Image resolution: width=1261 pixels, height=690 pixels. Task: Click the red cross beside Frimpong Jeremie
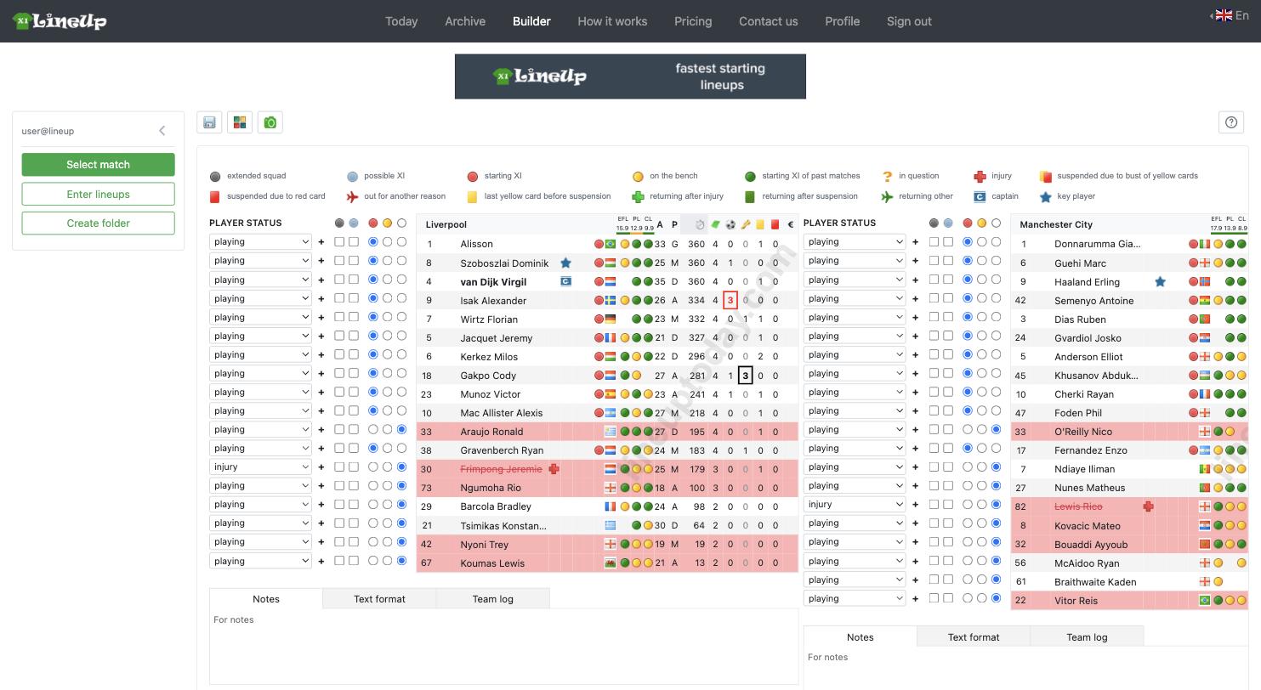point(554,469)
